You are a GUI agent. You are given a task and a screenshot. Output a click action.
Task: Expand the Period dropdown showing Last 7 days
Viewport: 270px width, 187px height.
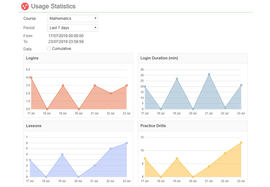(x=73, y=28)
